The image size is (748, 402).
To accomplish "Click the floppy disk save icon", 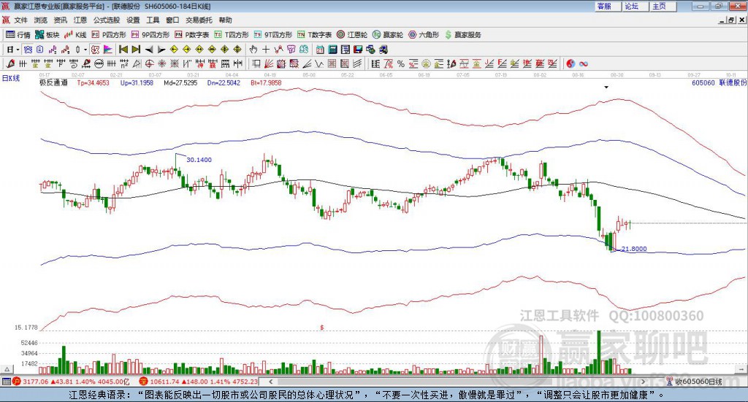I will (358, 50).
